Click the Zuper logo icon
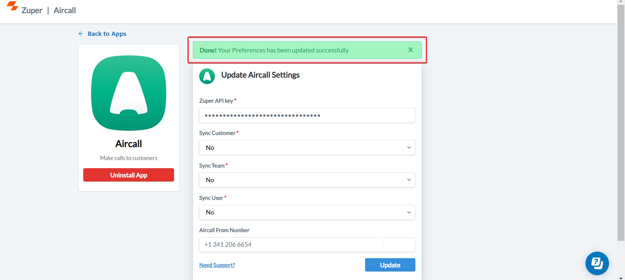 click(12, 7)
